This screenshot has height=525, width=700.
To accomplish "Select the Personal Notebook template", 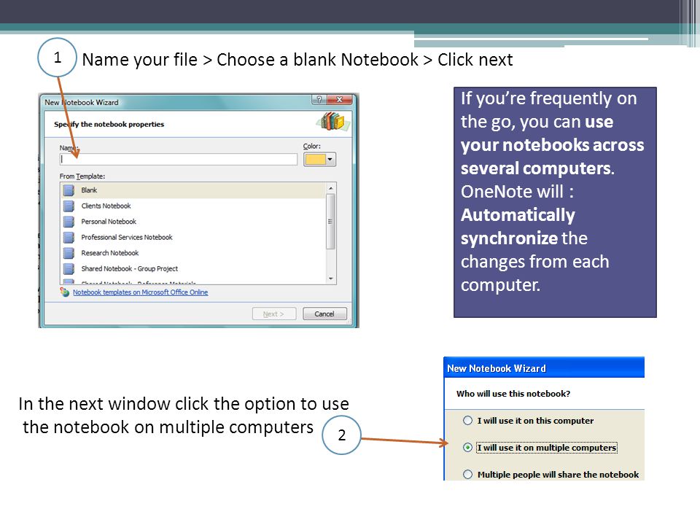I will pos(194,222).
